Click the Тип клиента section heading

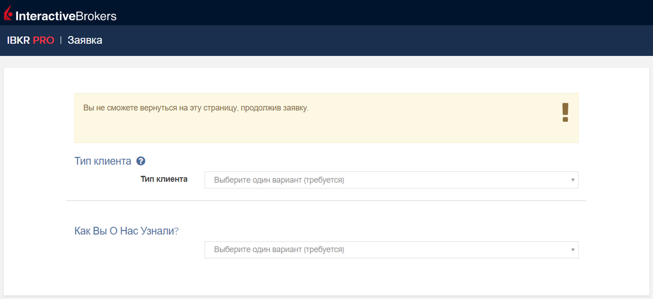point(103,161)
